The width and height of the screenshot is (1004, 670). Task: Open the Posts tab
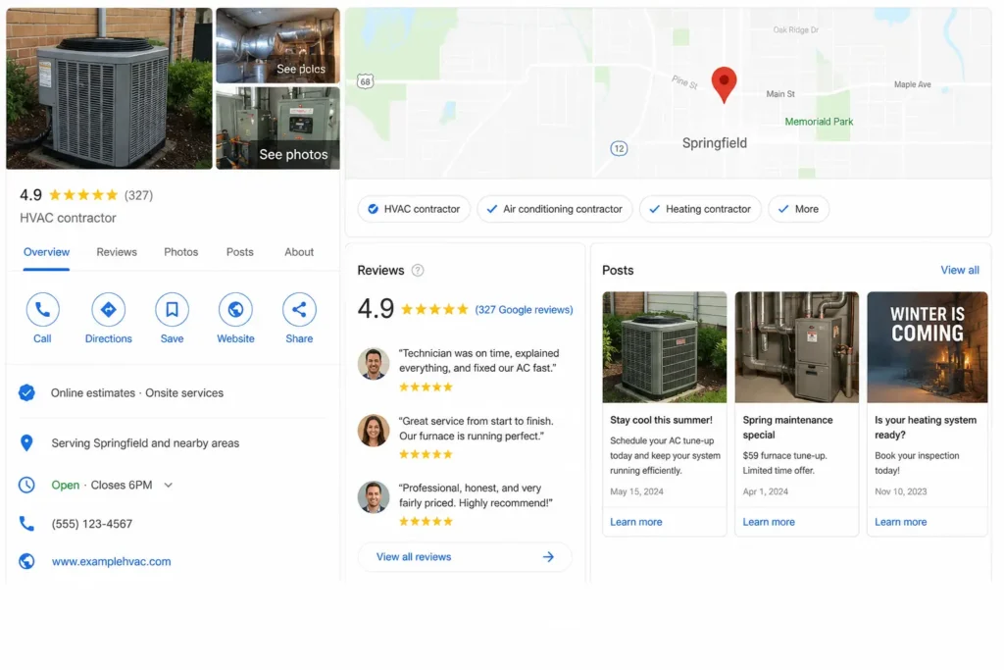point(239,252)
